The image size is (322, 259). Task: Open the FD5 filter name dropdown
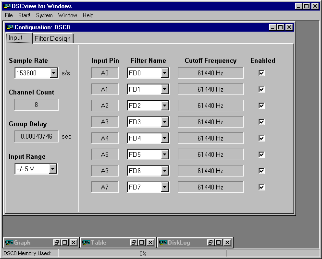pyautogui.click(x=164, y=154)
